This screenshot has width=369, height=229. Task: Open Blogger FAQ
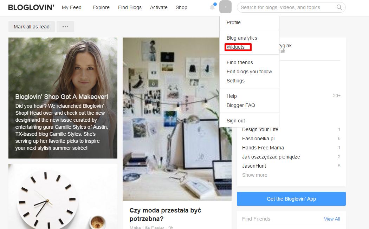tap(241, 105)
